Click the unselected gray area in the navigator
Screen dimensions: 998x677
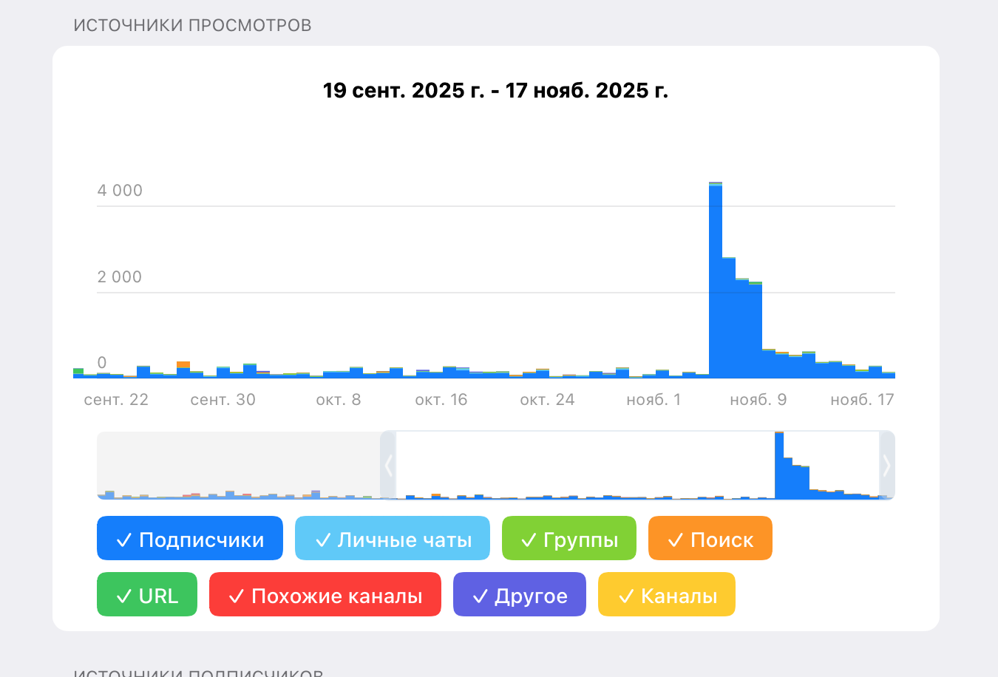(x=238, y=466)
